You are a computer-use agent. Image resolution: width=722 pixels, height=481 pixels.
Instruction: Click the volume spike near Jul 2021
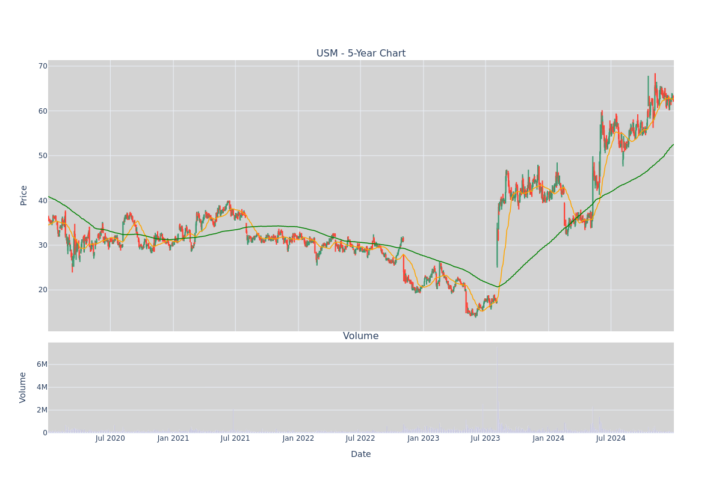pyautogui.click(x=233, y=421)
